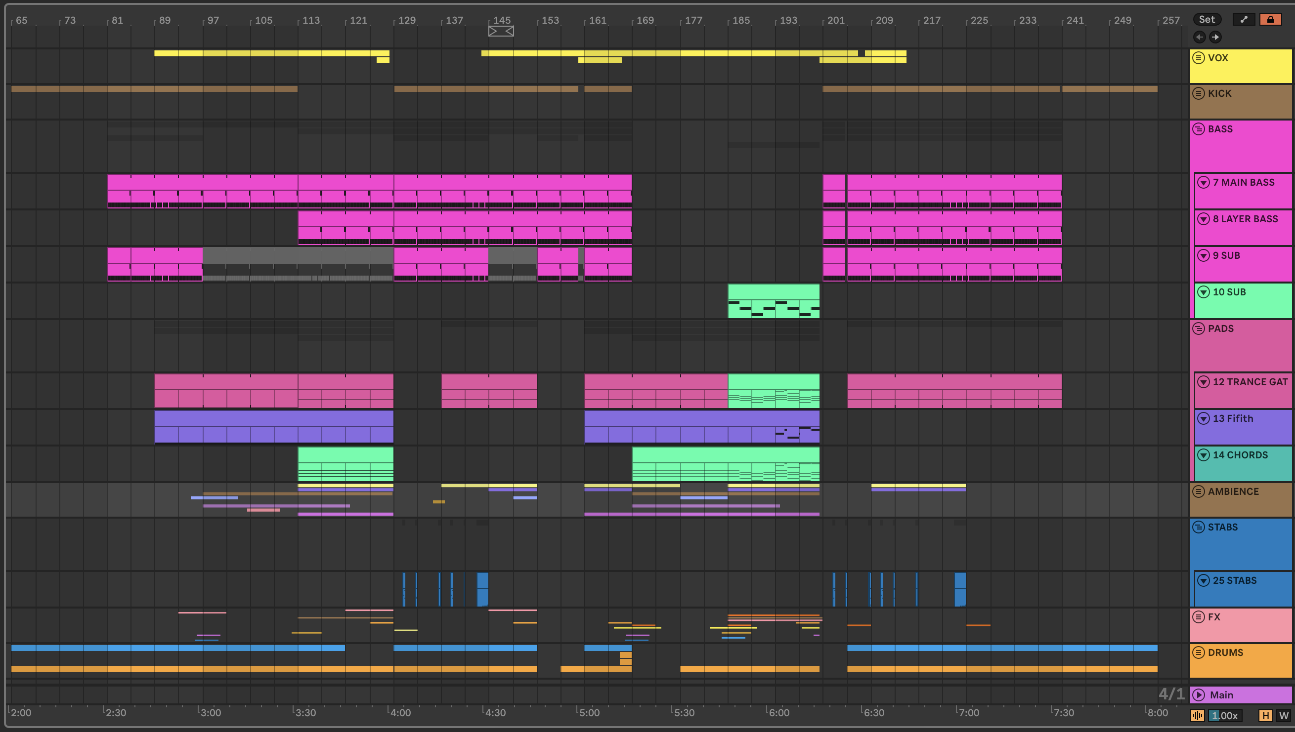Unfold the 13 Fifith track arrow

[x=1203, y=419]
